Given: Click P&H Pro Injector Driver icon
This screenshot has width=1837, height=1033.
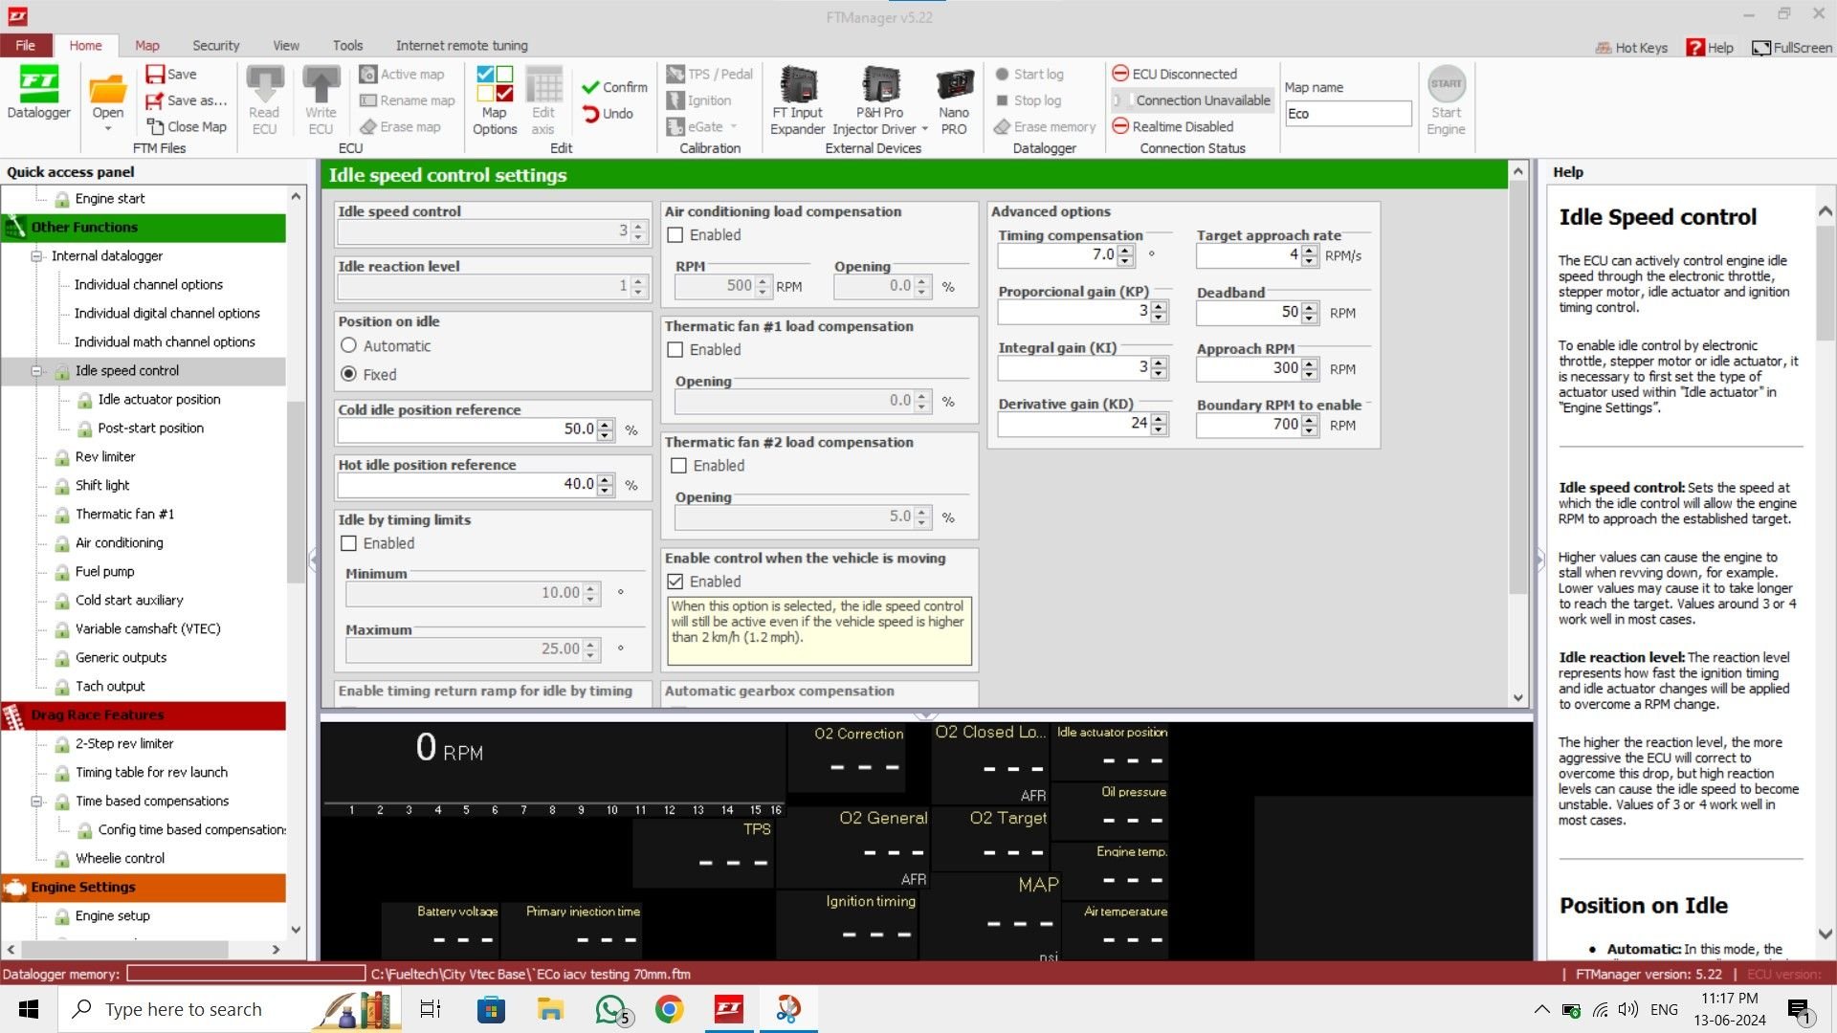Looking at the screenshot, I should coord(879,86).
